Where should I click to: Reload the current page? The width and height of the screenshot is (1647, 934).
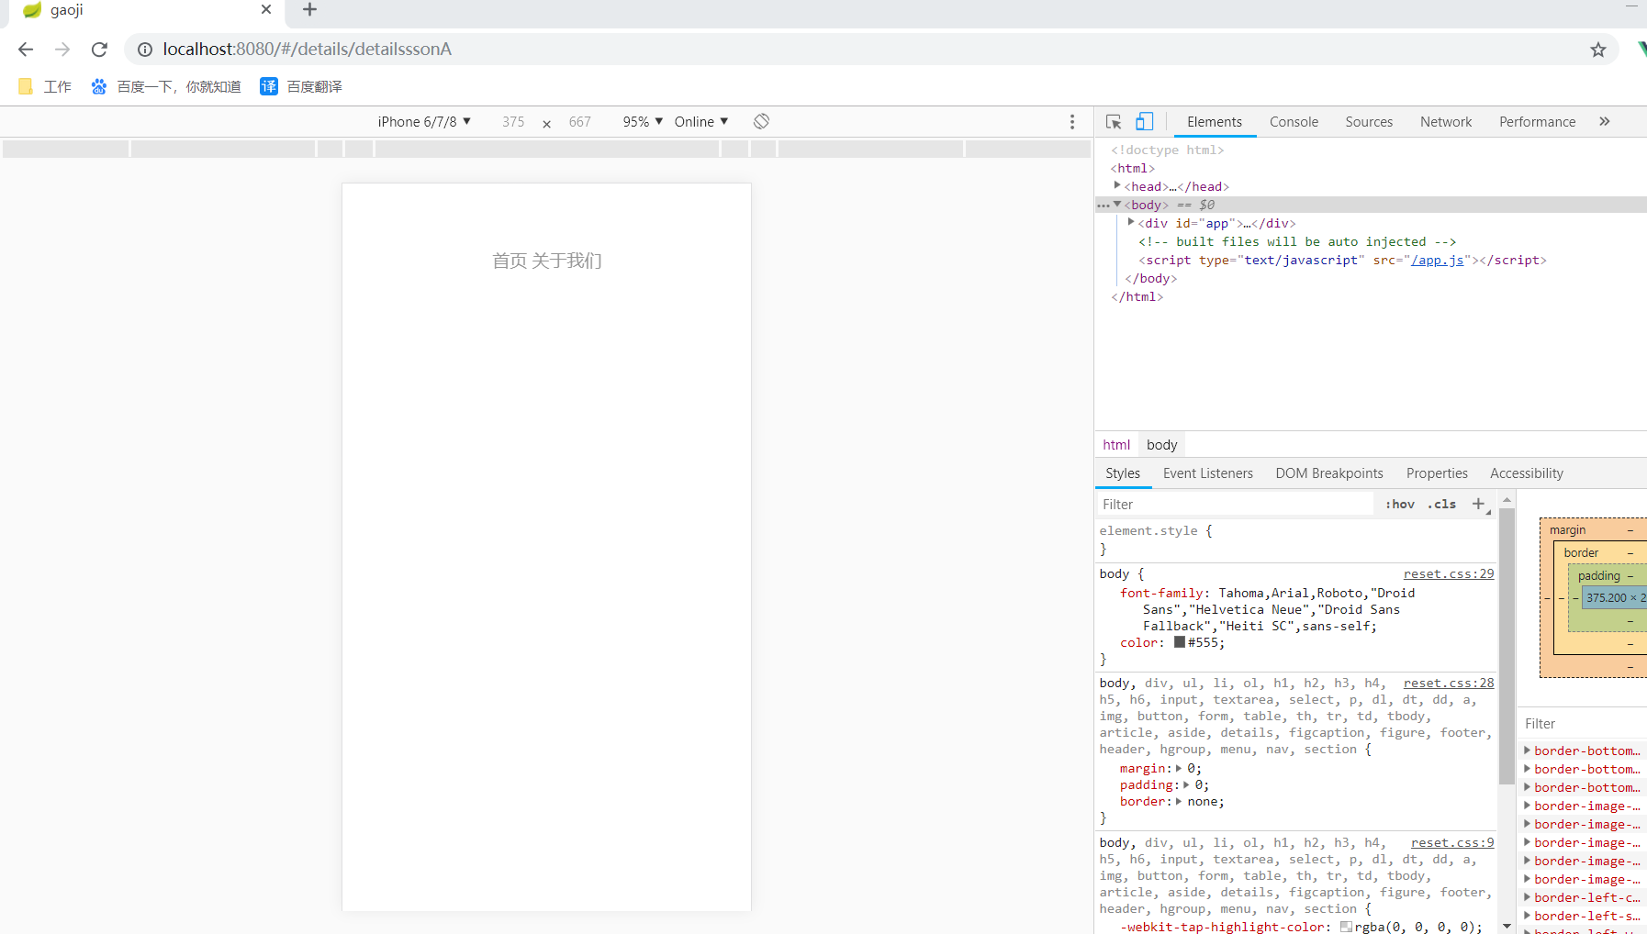tap(99, 50)
